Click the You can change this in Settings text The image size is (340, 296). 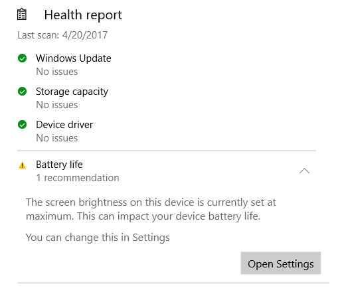[x=98, y=238]
